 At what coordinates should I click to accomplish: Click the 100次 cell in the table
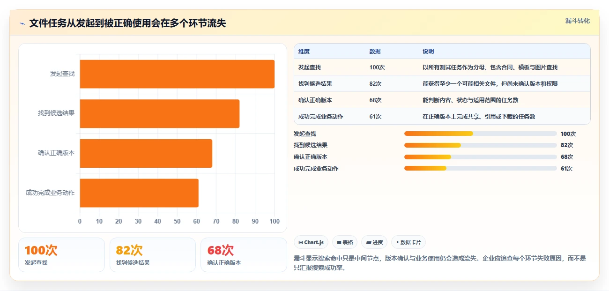click(x=377, y=67)
